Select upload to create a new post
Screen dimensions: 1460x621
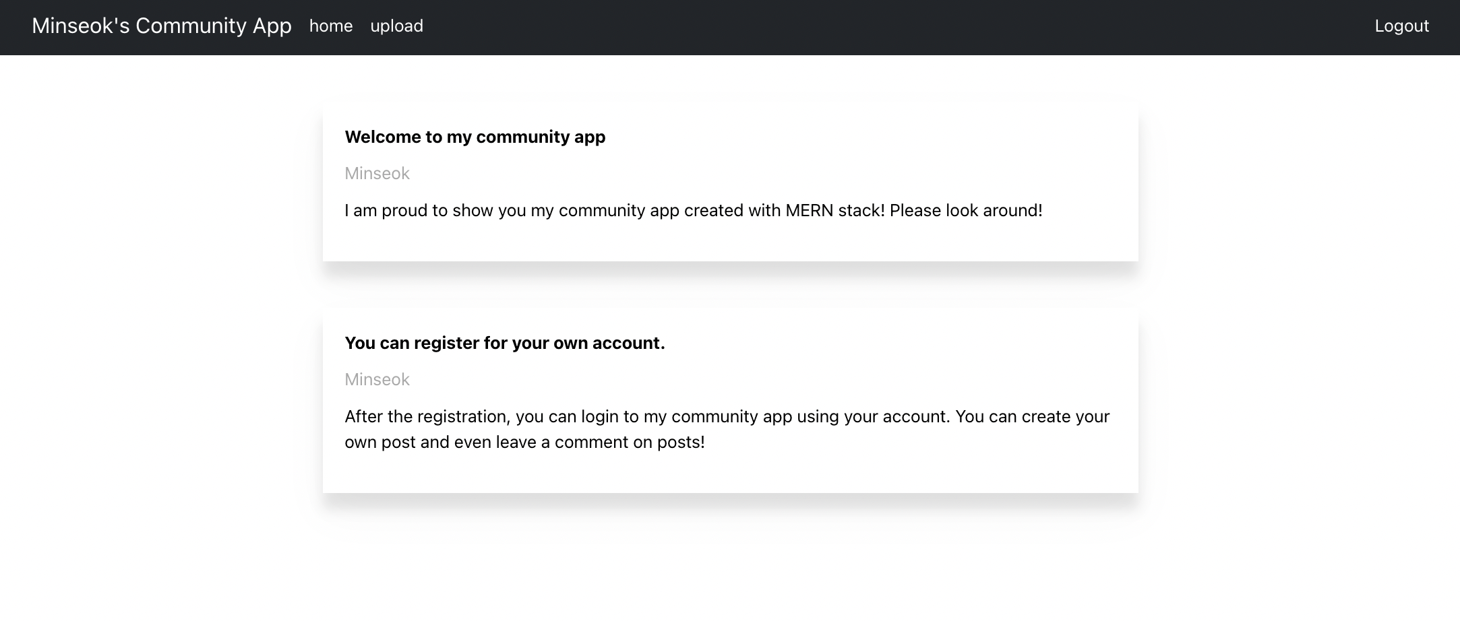coord(396,26)
